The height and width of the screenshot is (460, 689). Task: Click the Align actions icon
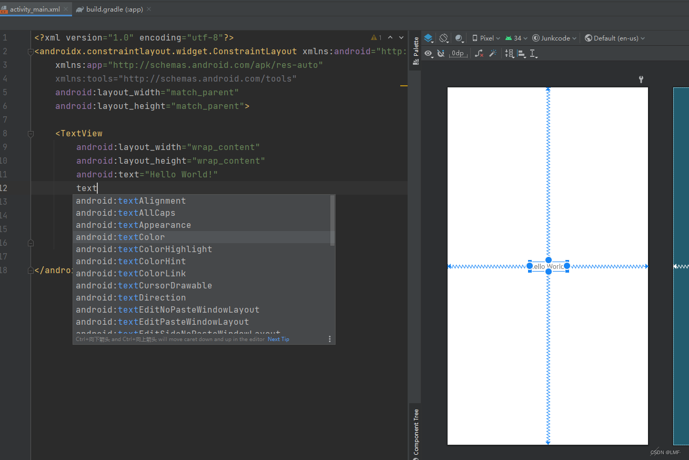[x=522, y=53]
